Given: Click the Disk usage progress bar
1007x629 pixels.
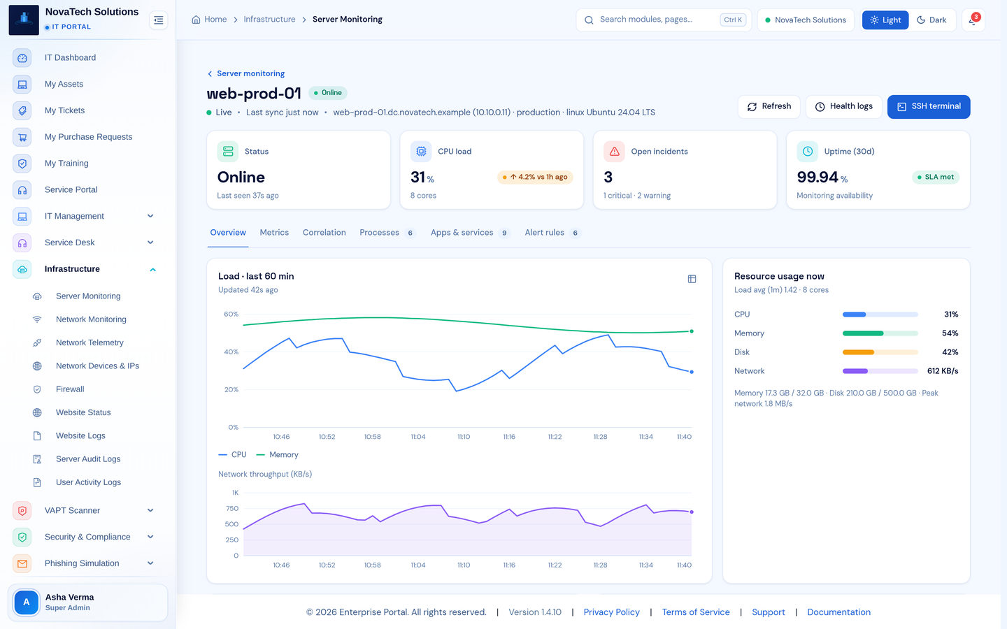Looking at the screenshot, I should tap(880, 352).
